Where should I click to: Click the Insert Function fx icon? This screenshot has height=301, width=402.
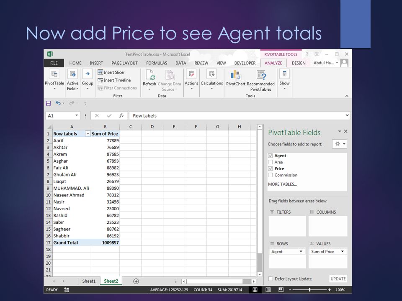coord(121,116)
